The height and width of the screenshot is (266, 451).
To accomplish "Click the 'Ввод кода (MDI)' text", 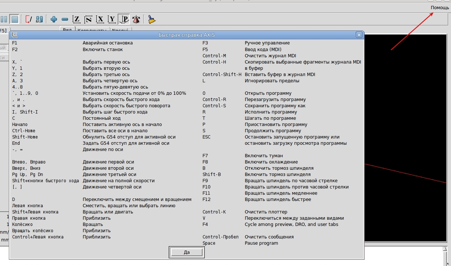I will (263, 49).
